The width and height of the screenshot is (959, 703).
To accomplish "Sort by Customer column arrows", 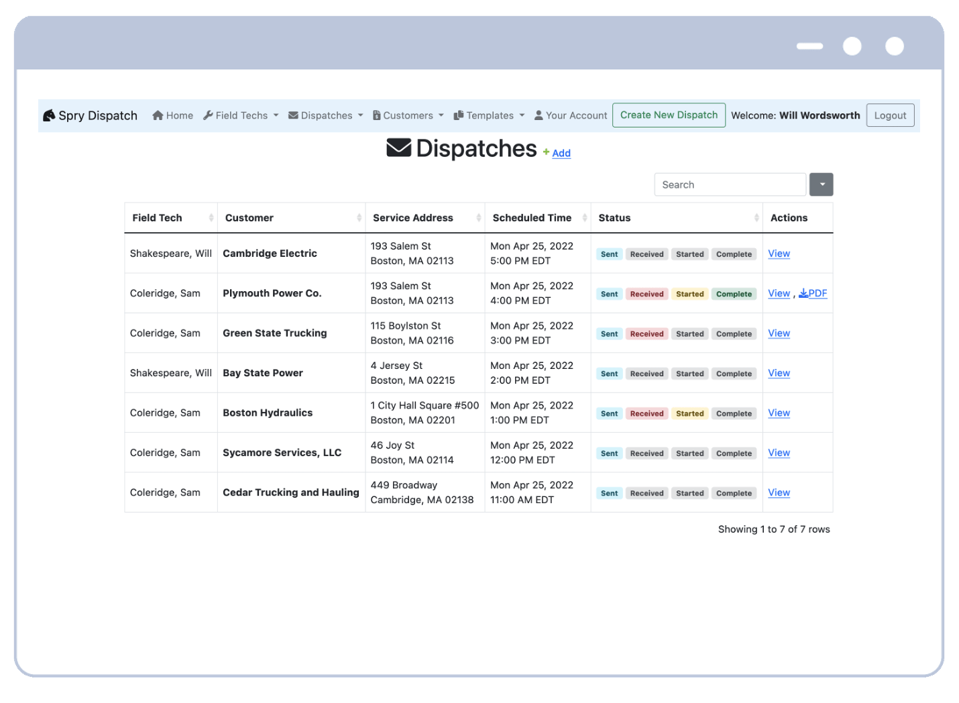I will (x=359, y=218).
